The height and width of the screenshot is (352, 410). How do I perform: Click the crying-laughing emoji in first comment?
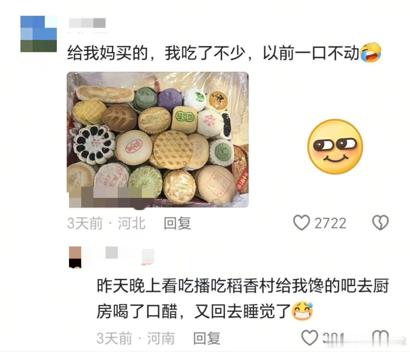[x=371, y=53]
